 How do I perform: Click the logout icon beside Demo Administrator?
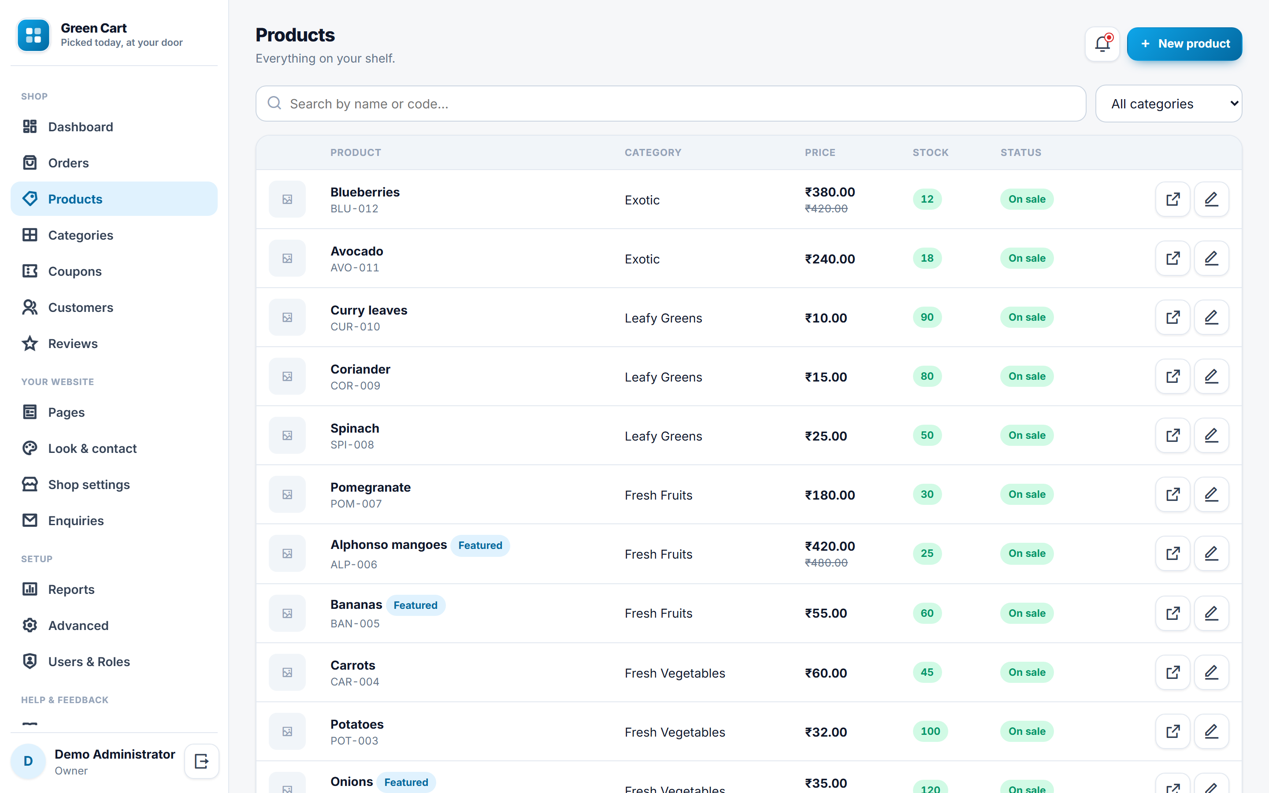[201, 761]
